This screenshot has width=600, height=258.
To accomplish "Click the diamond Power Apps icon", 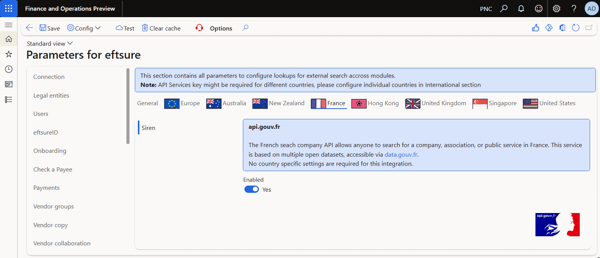I will click(549, 28).
